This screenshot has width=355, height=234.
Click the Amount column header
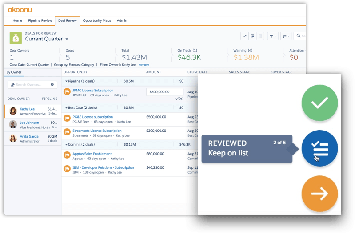point(153,72)
